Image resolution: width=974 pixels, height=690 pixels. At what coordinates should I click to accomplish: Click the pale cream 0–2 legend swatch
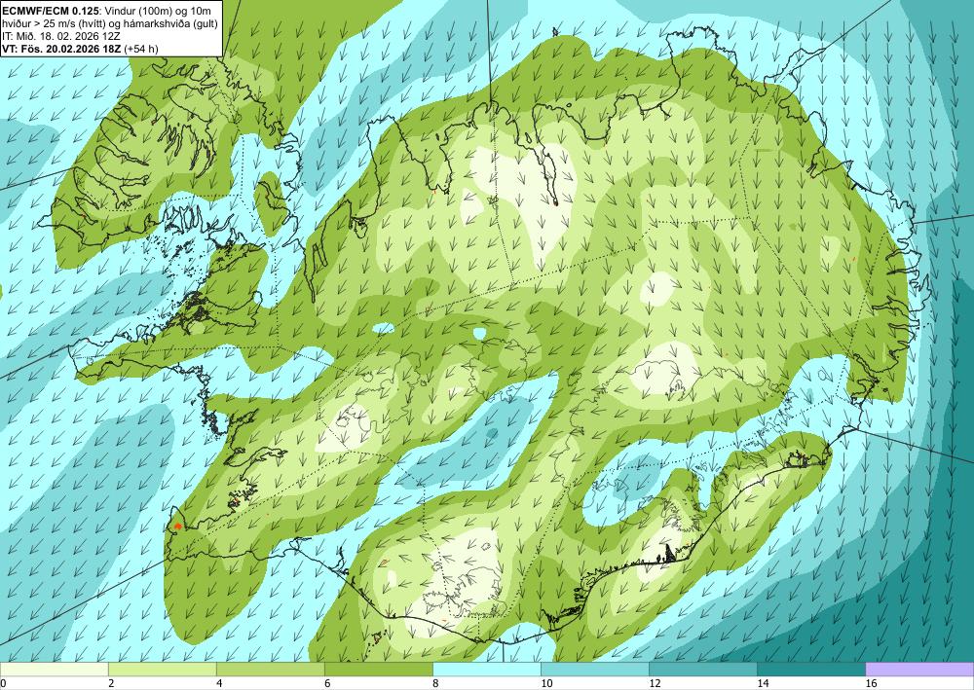point(54,670)
